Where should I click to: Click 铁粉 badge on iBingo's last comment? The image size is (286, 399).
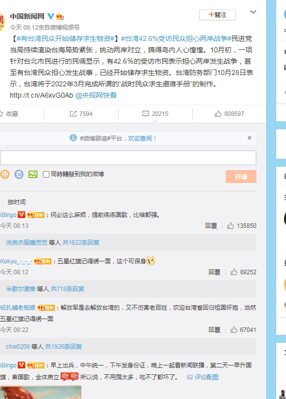click(x=36, y=365)
